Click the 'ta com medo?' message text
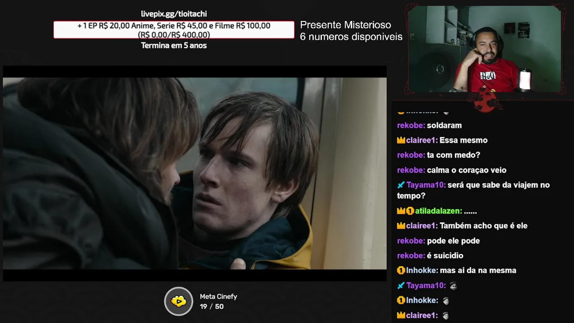 point(453,155)
